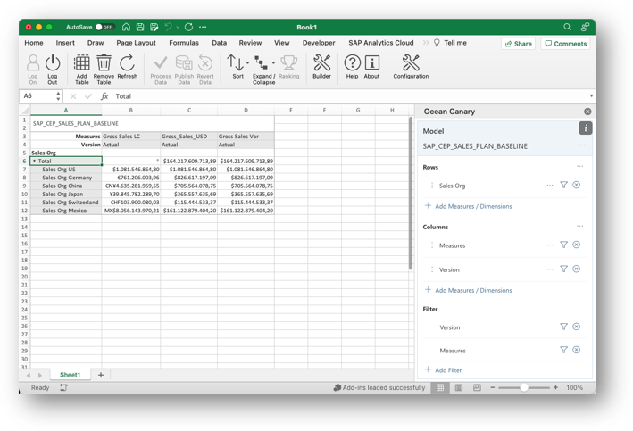Click the Share button
Image resolution: width=633 pixels, height=431 pixels.
pos(519,44)
